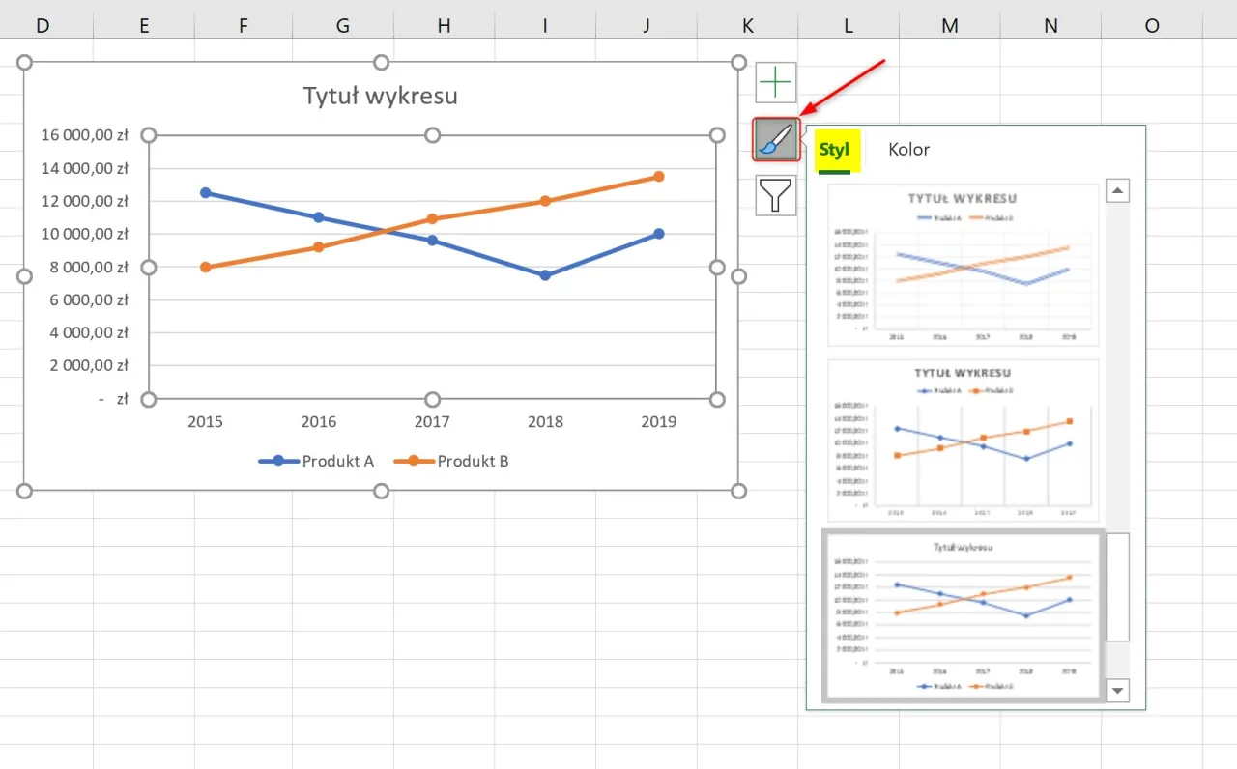Click the chart's top-right corner handle
The height and width of the screenshot is (769, 1237).
pyautogui.click(x=738, y=63)
